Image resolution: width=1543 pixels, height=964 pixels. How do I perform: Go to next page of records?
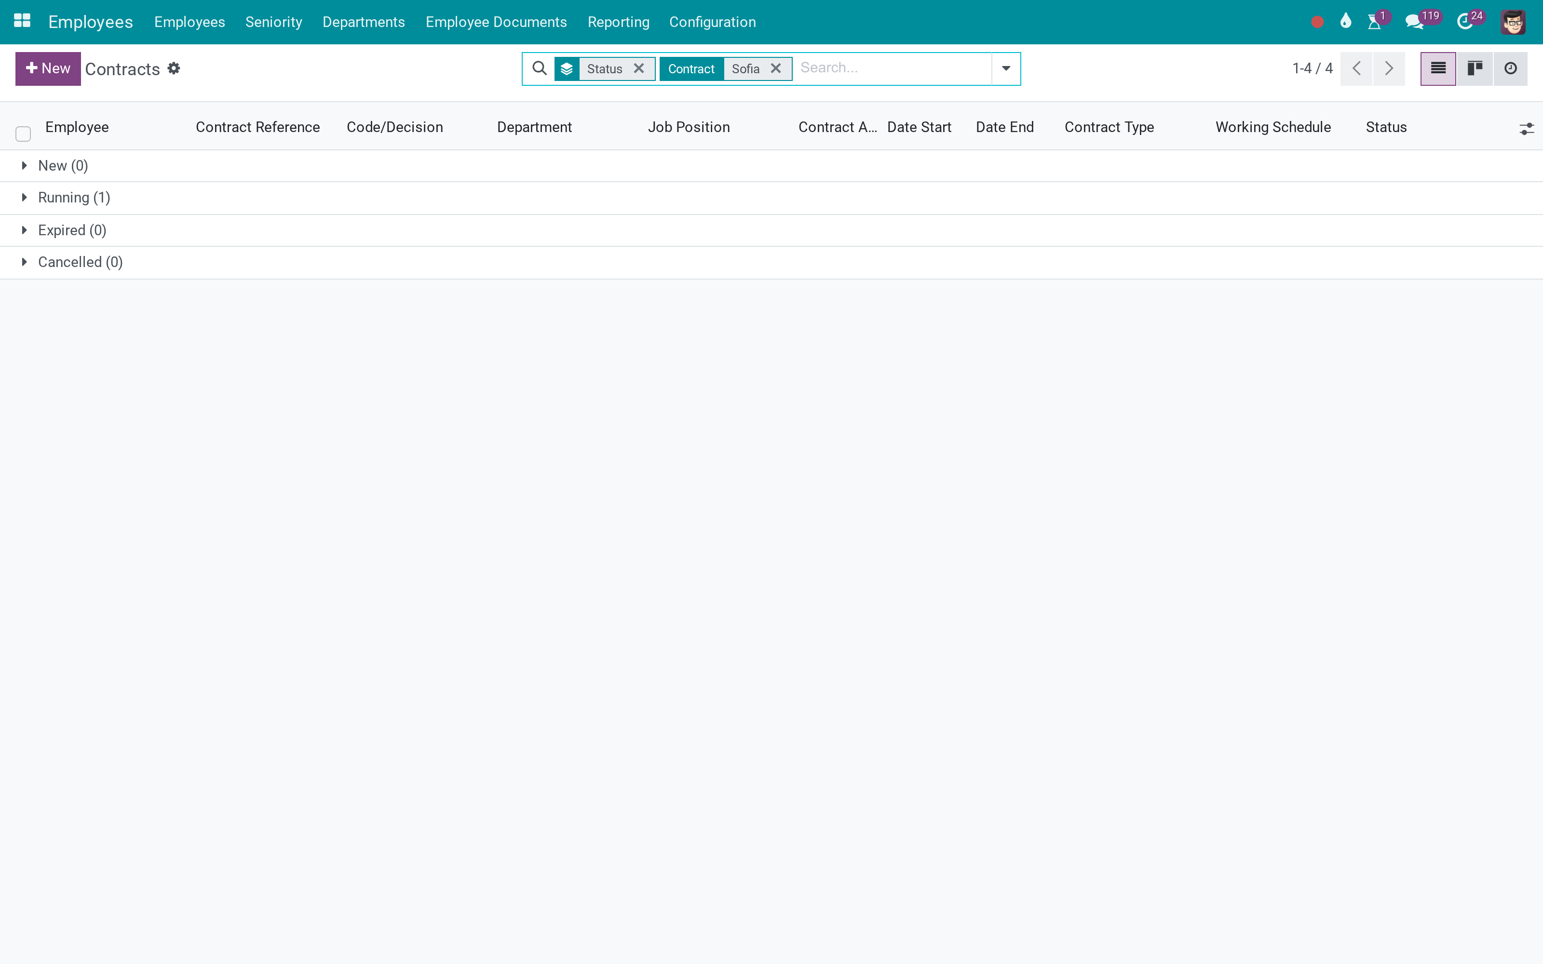coord(1389,69)
